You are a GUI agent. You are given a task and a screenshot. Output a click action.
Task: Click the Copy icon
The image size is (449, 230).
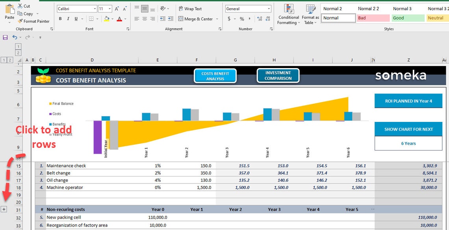(19, 13)
